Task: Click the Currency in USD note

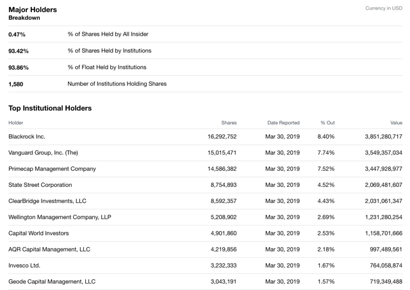Action: point(384,8)
